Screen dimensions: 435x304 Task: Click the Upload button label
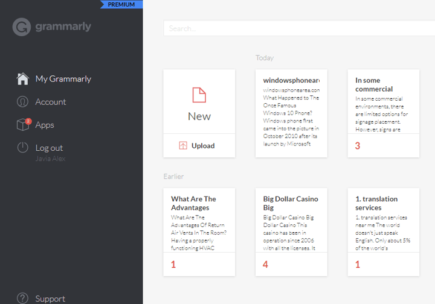[x=203, y=145]
